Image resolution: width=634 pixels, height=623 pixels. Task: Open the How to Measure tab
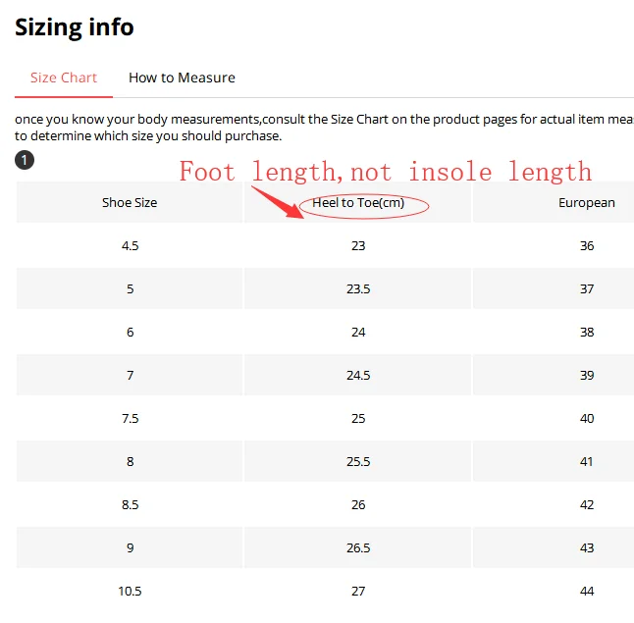[182, 78]
